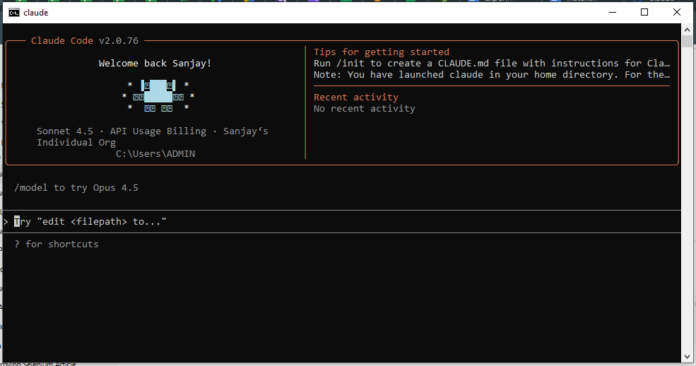The height and width of the screenshot is (366, 696).
Task: Click the "Welcome back Sanjay!" greeting
Action: pyautogui.click(x=155, y=64)
